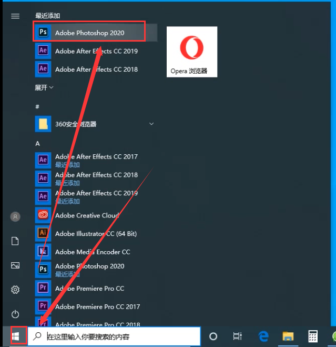The height and width of the screenshot is (347, 336).
Task: Open the 360安全浏览器 folder
Action: (x=96, y=124)
